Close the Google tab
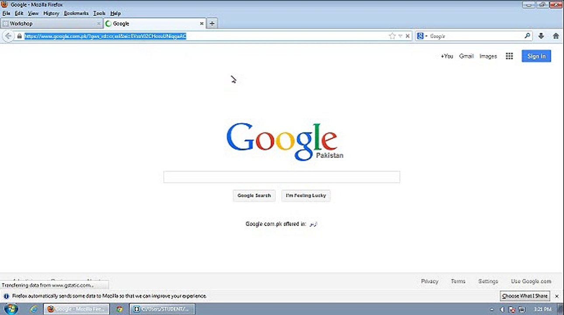 [202, 24]
